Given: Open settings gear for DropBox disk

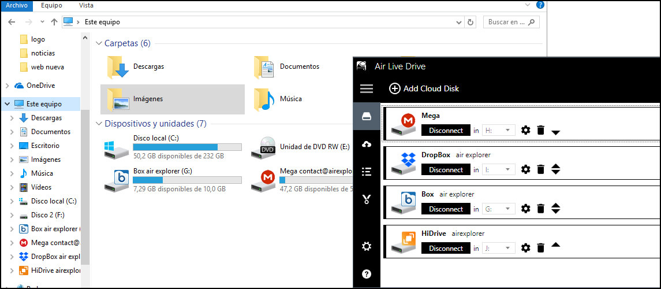Looking at the screenshot, I should click(525, 169).
